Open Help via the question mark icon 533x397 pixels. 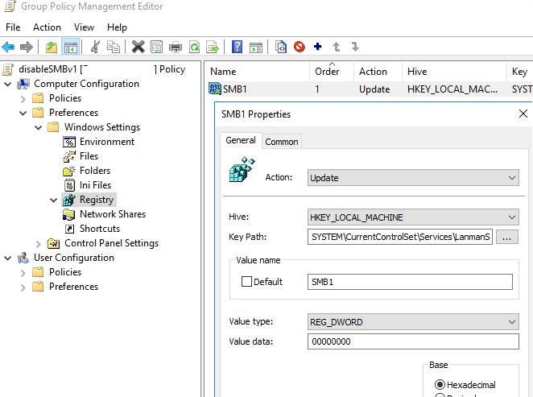pos(238,47)
